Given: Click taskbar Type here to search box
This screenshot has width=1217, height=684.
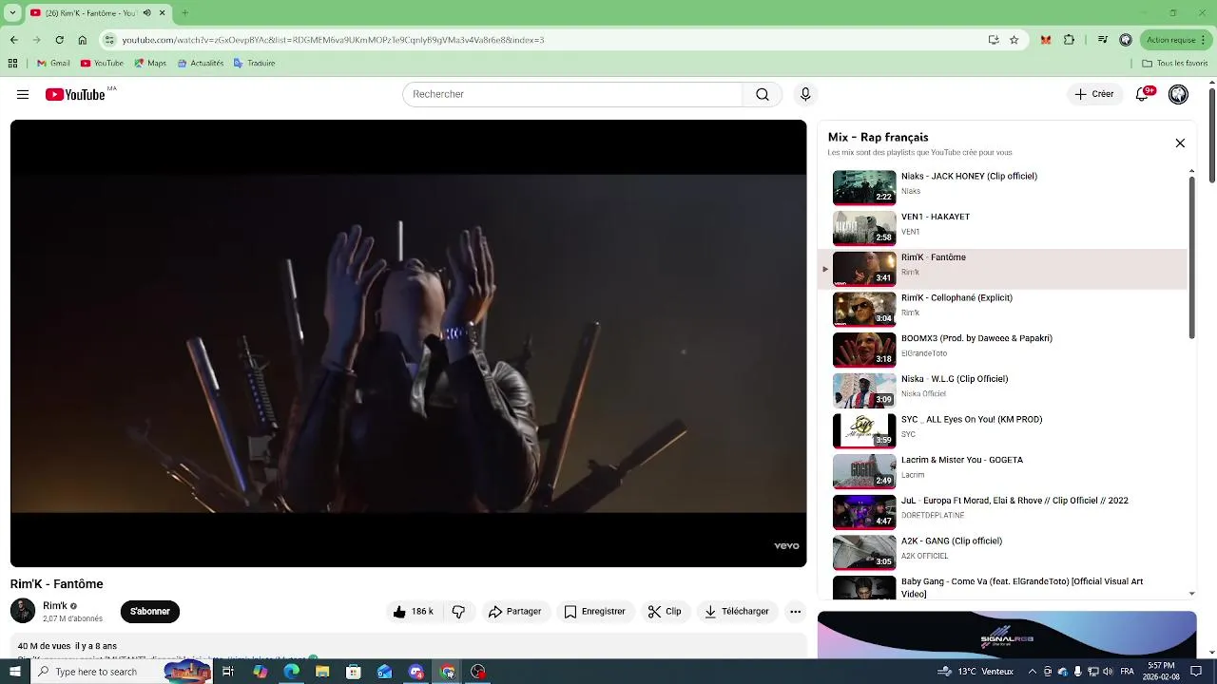Looking at the screenshot, I should point(122,672).
